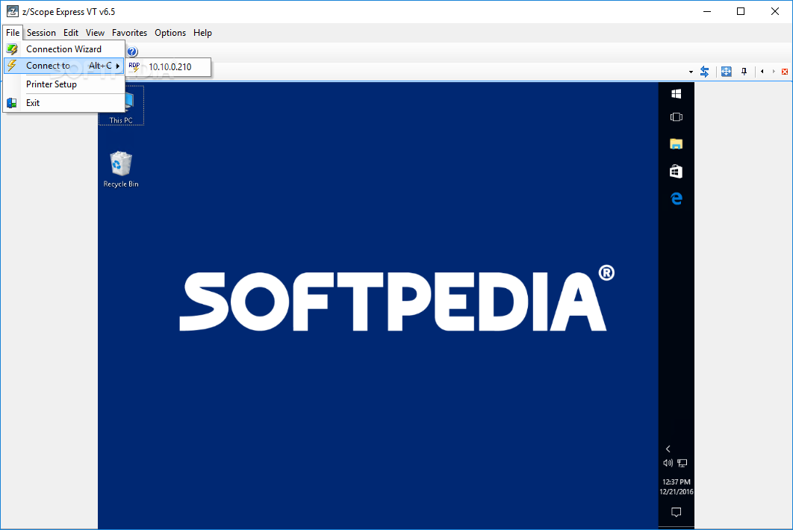Open the Favorites menu
793x530 pixels.
click(x=129, y=33)
